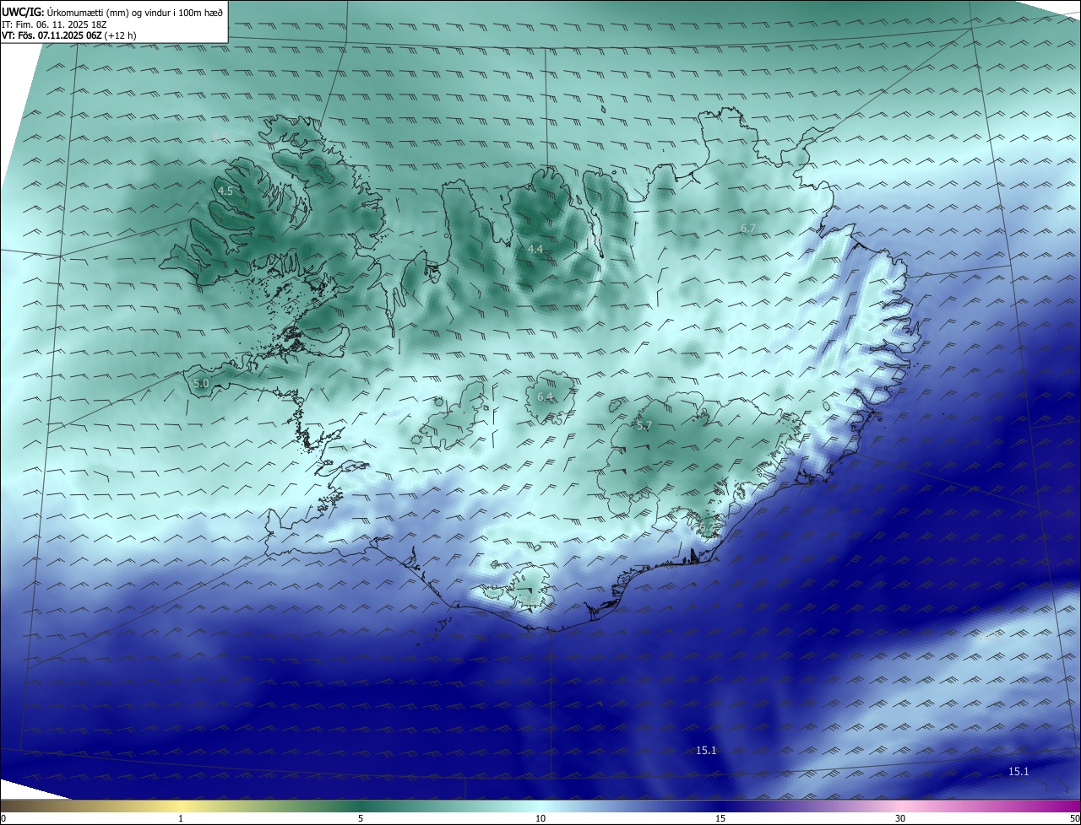Viewport: 1081px width, 825px height.
Task: Click the 4.5 value label on the map
Action: pos(225,191)
